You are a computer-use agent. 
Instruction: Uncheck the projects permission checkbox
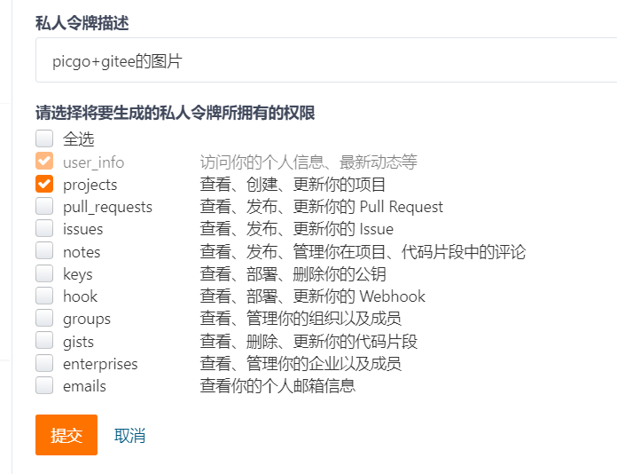44,184
